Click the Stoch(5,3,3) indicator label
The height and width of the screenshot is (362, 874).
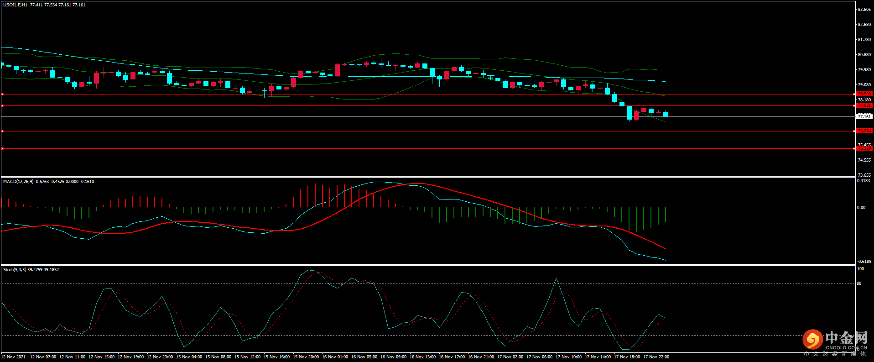tap(15, 270)
